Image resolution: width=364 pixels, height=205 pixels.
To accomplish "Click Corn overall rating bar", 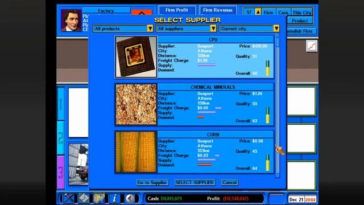I will 268,163.
